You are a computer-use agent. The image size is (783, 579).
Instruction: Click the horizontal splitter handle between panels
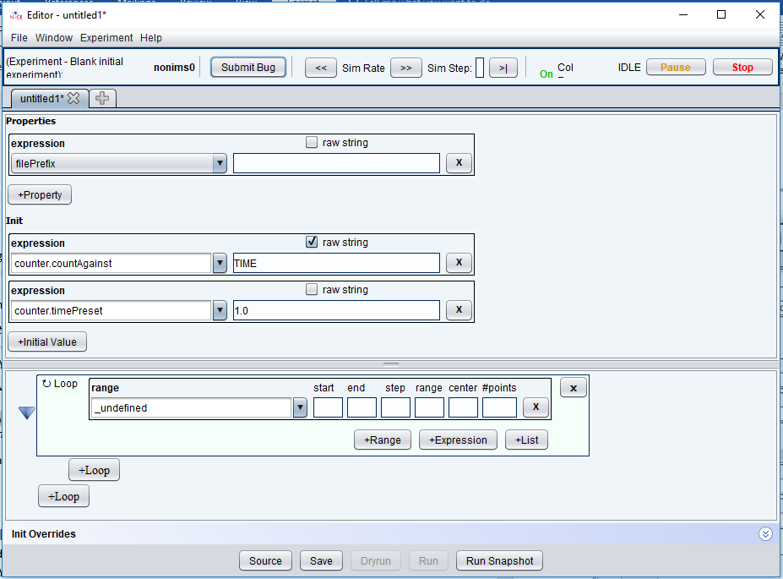tap(391, 364)
